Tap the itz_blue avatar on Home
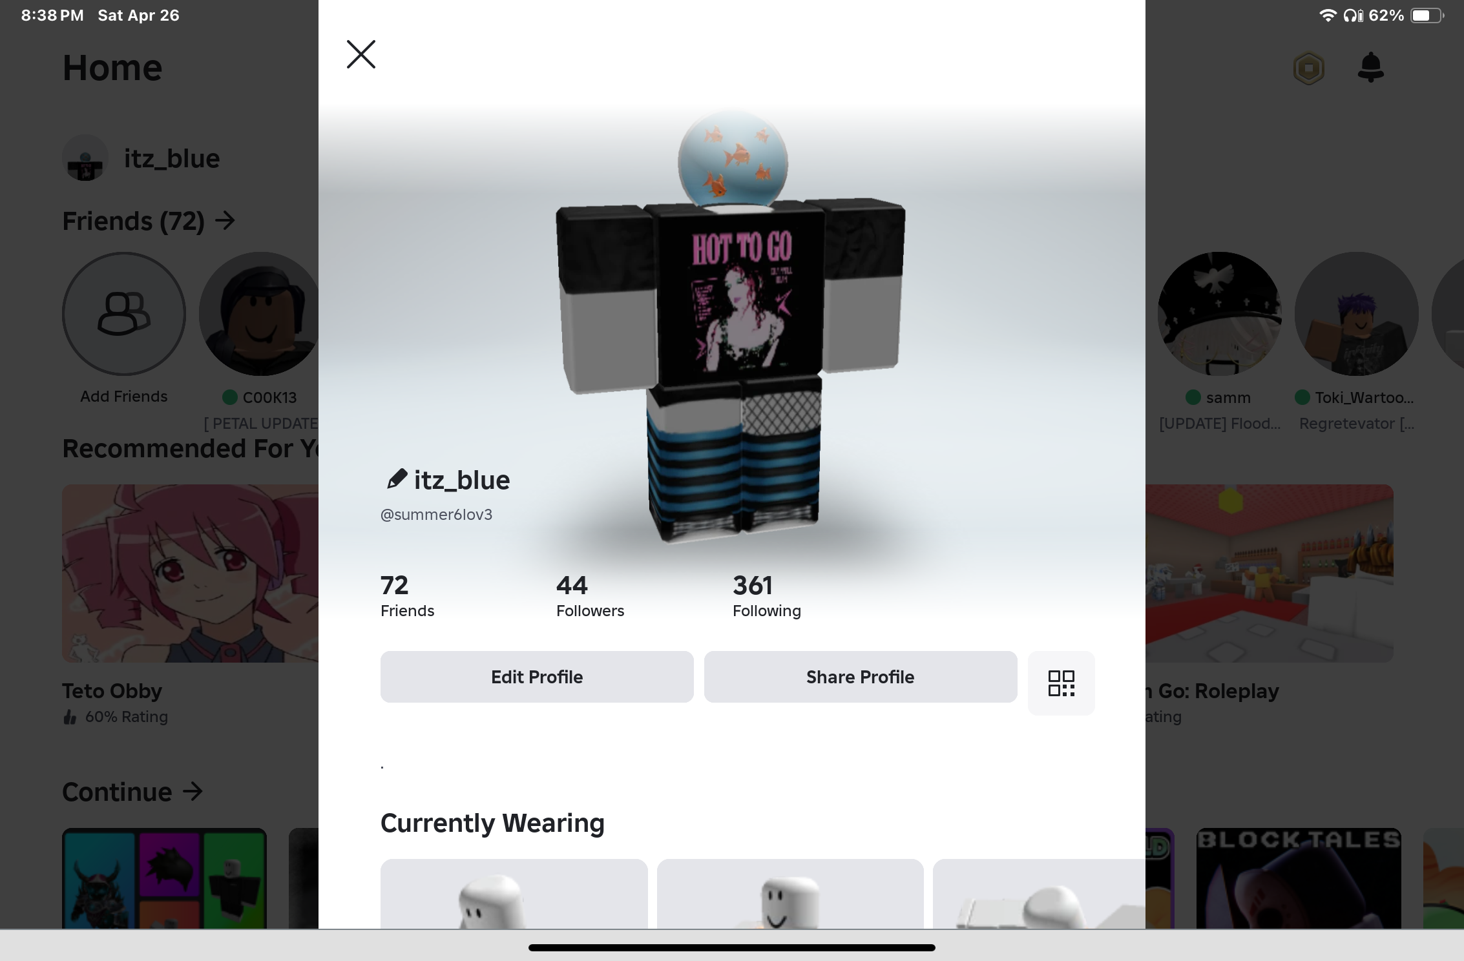Viewport: 1464px width, 961px height. pos(85,158)
